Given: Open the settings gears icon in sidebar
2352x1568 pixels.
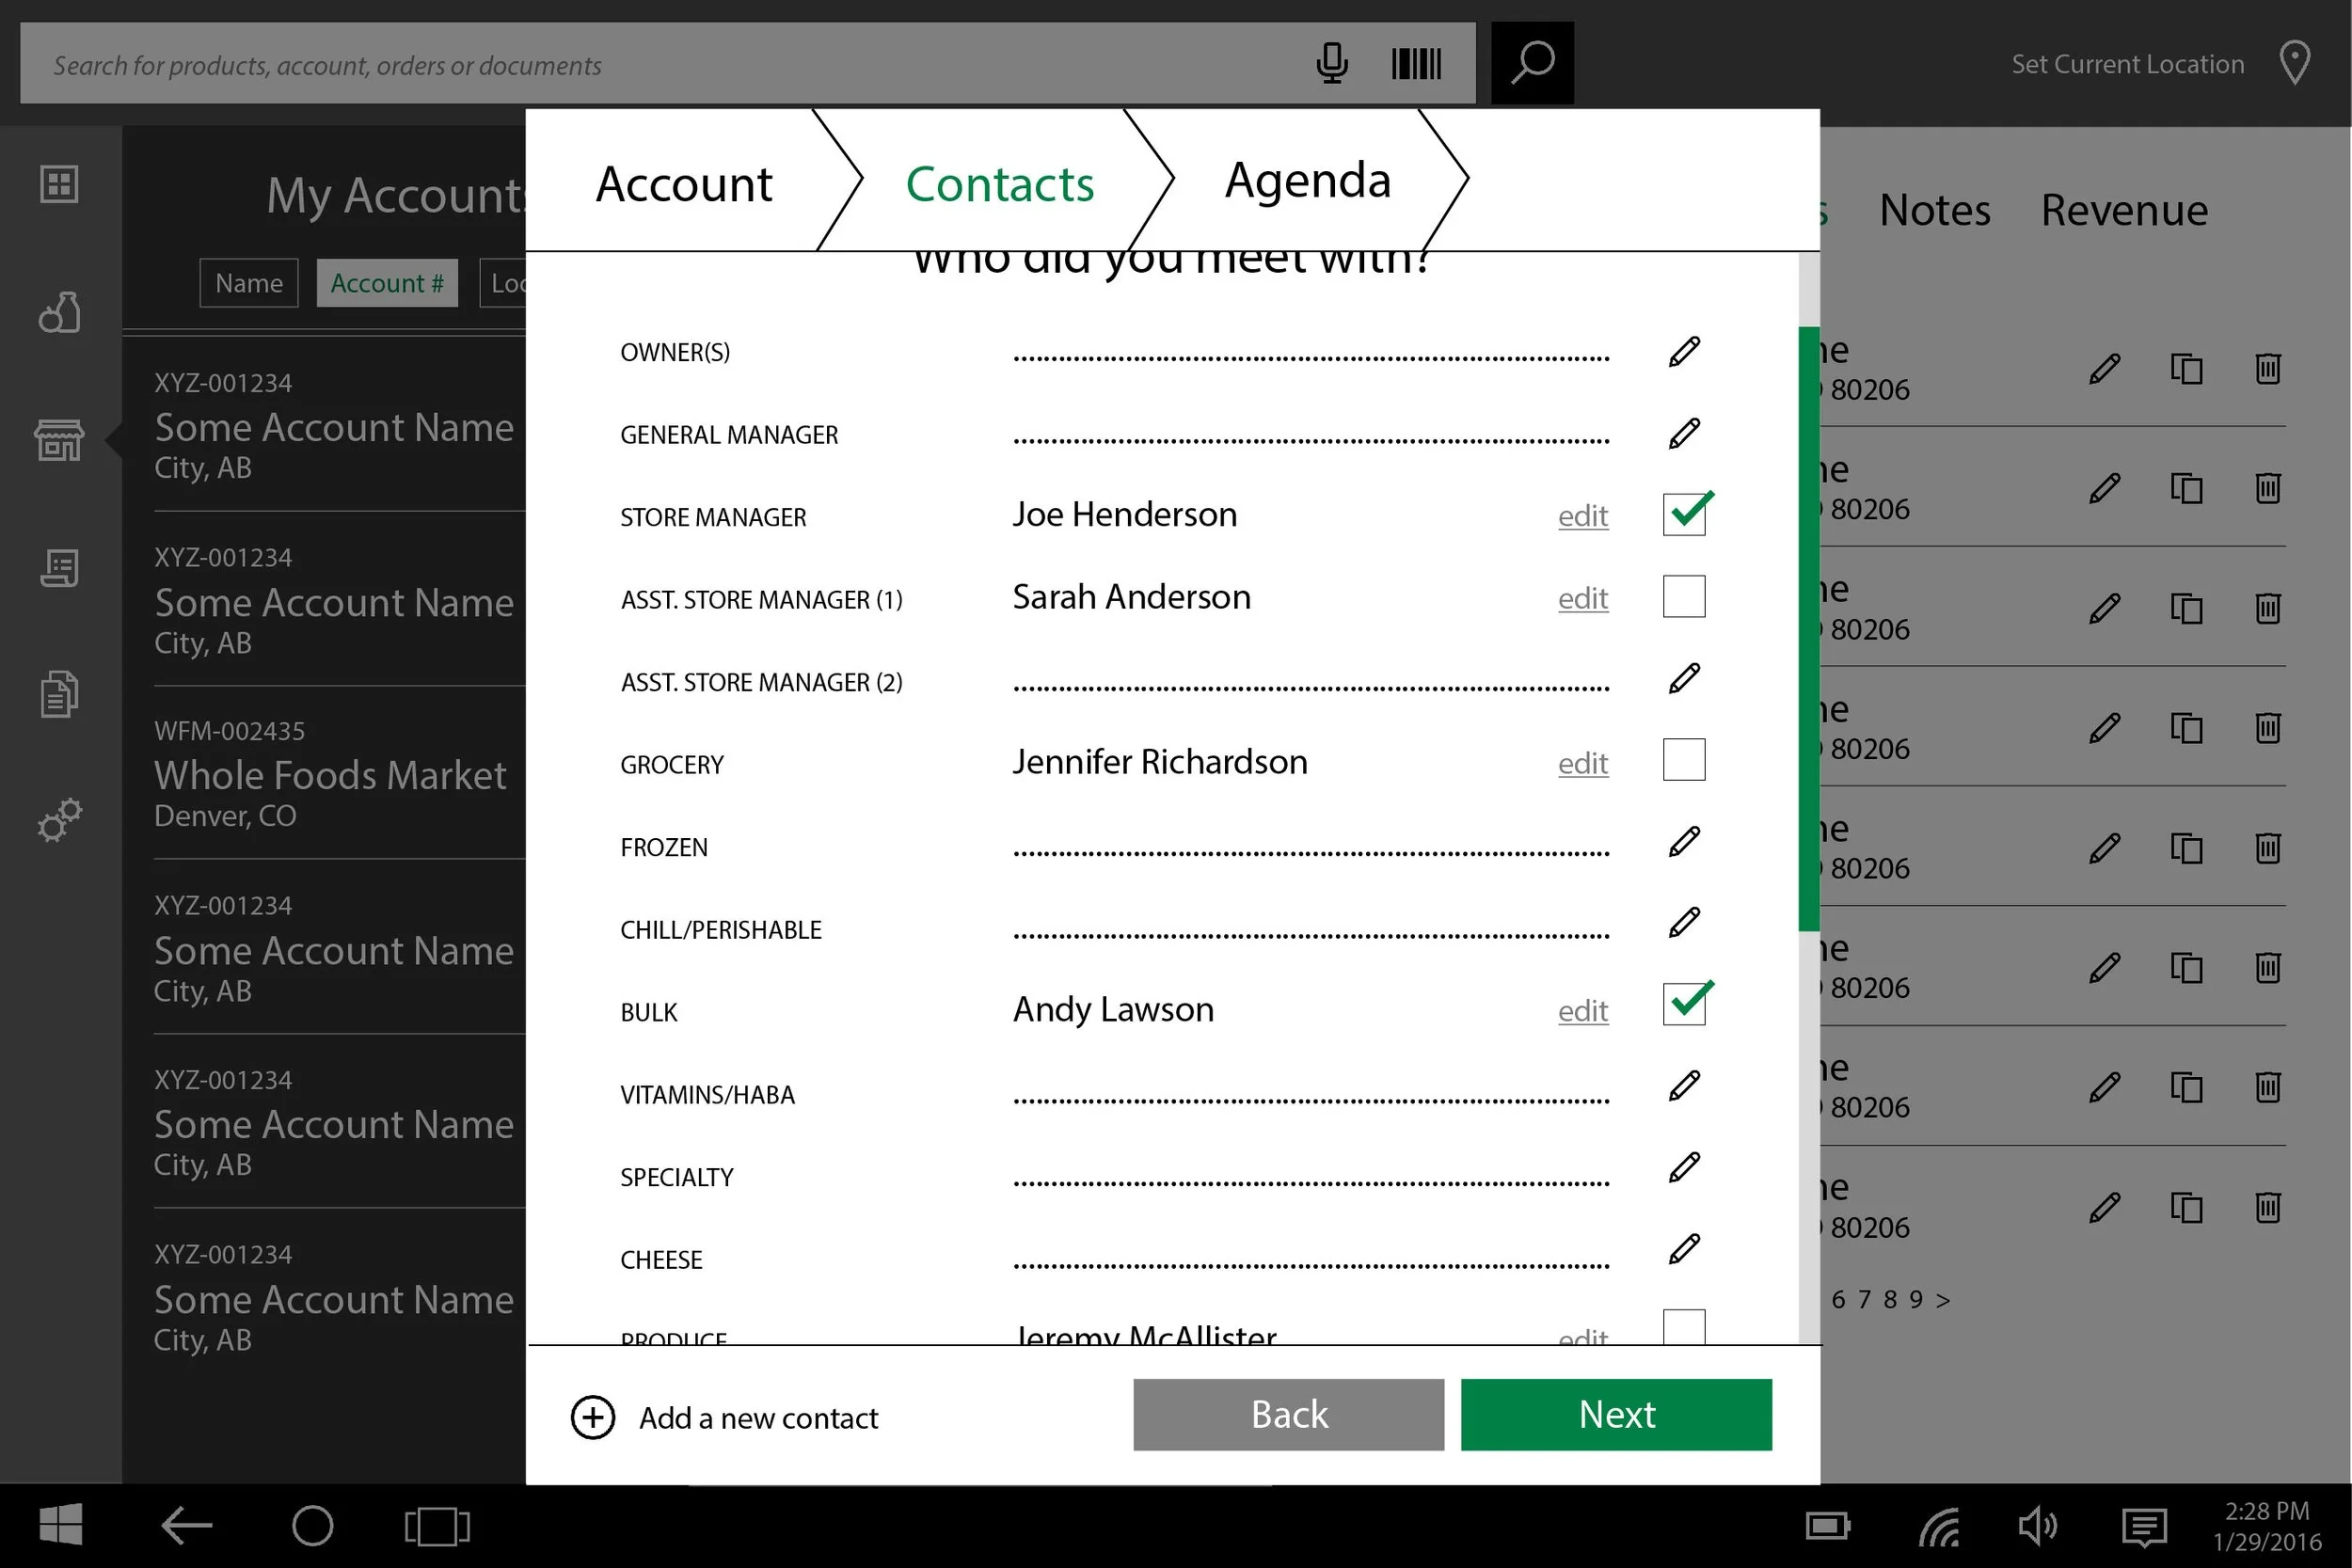Looking at the screenshot, I should pos(59,820).
